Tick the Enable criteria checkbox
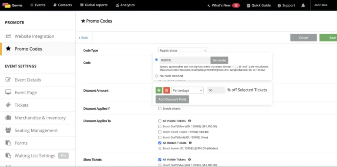The image size is (337, 167). (x=160, y=109)
